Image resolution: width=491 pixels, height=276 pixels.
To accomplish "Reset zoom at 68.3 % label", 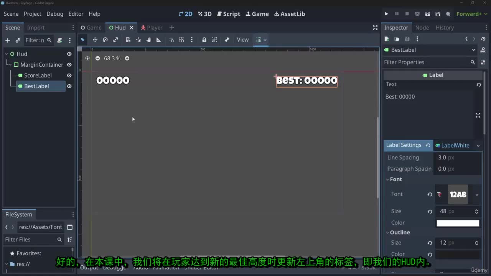I will click(112, 58).
